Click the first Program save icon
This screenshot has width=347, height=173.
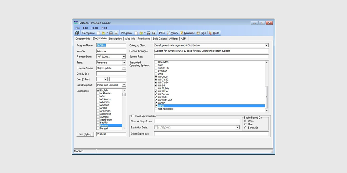(149, 33)
